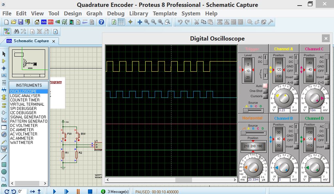Click the schematic overview thumbnail
334x194 pixels.
tap(28, 63)
